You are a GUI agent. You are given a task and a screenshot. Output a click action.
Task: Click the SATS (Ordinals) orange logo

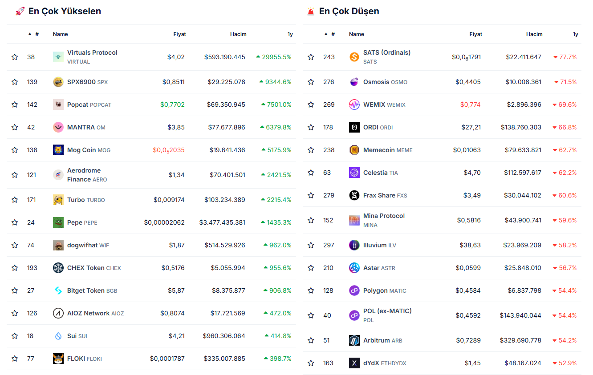pos(354,57)
